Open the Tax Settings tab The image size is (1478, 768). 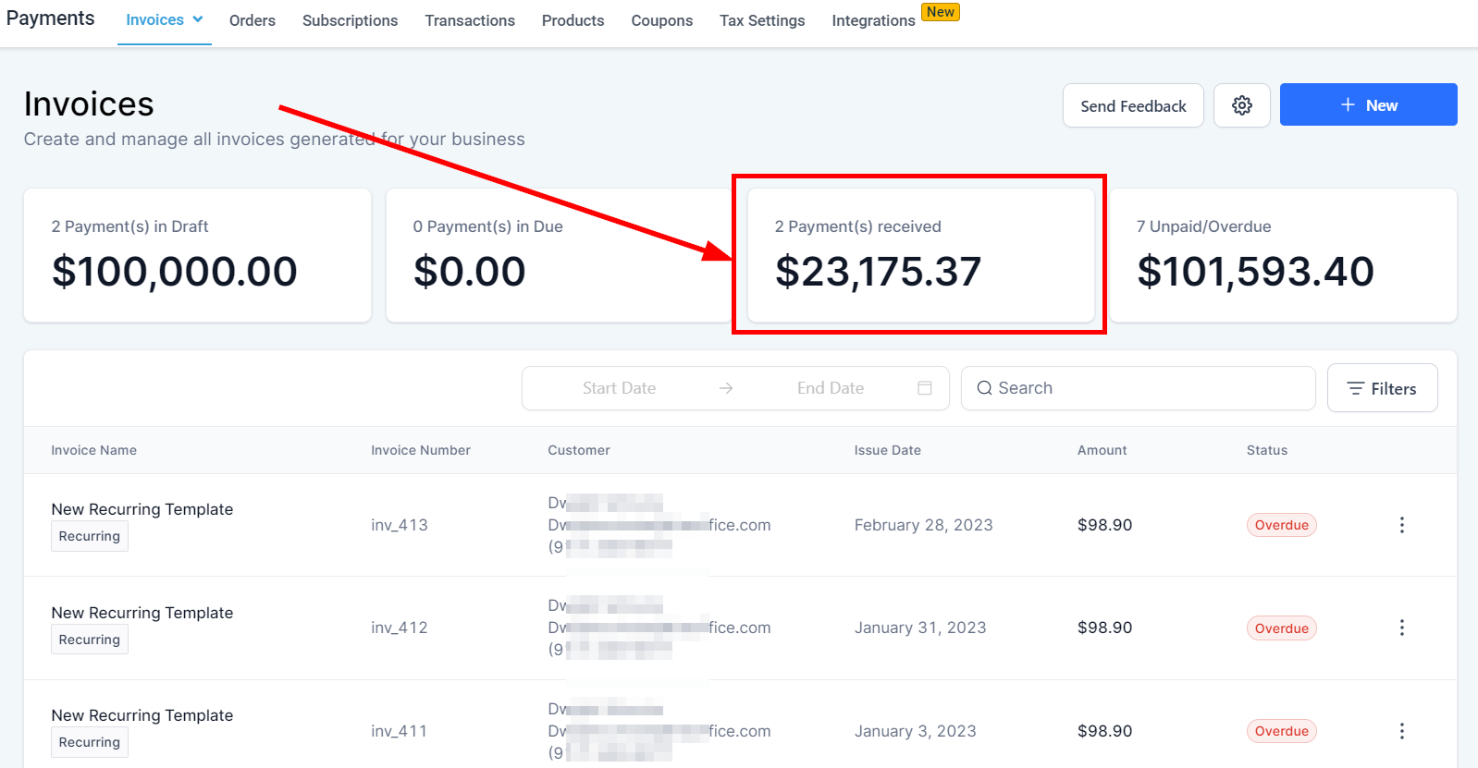click(762, 20)
